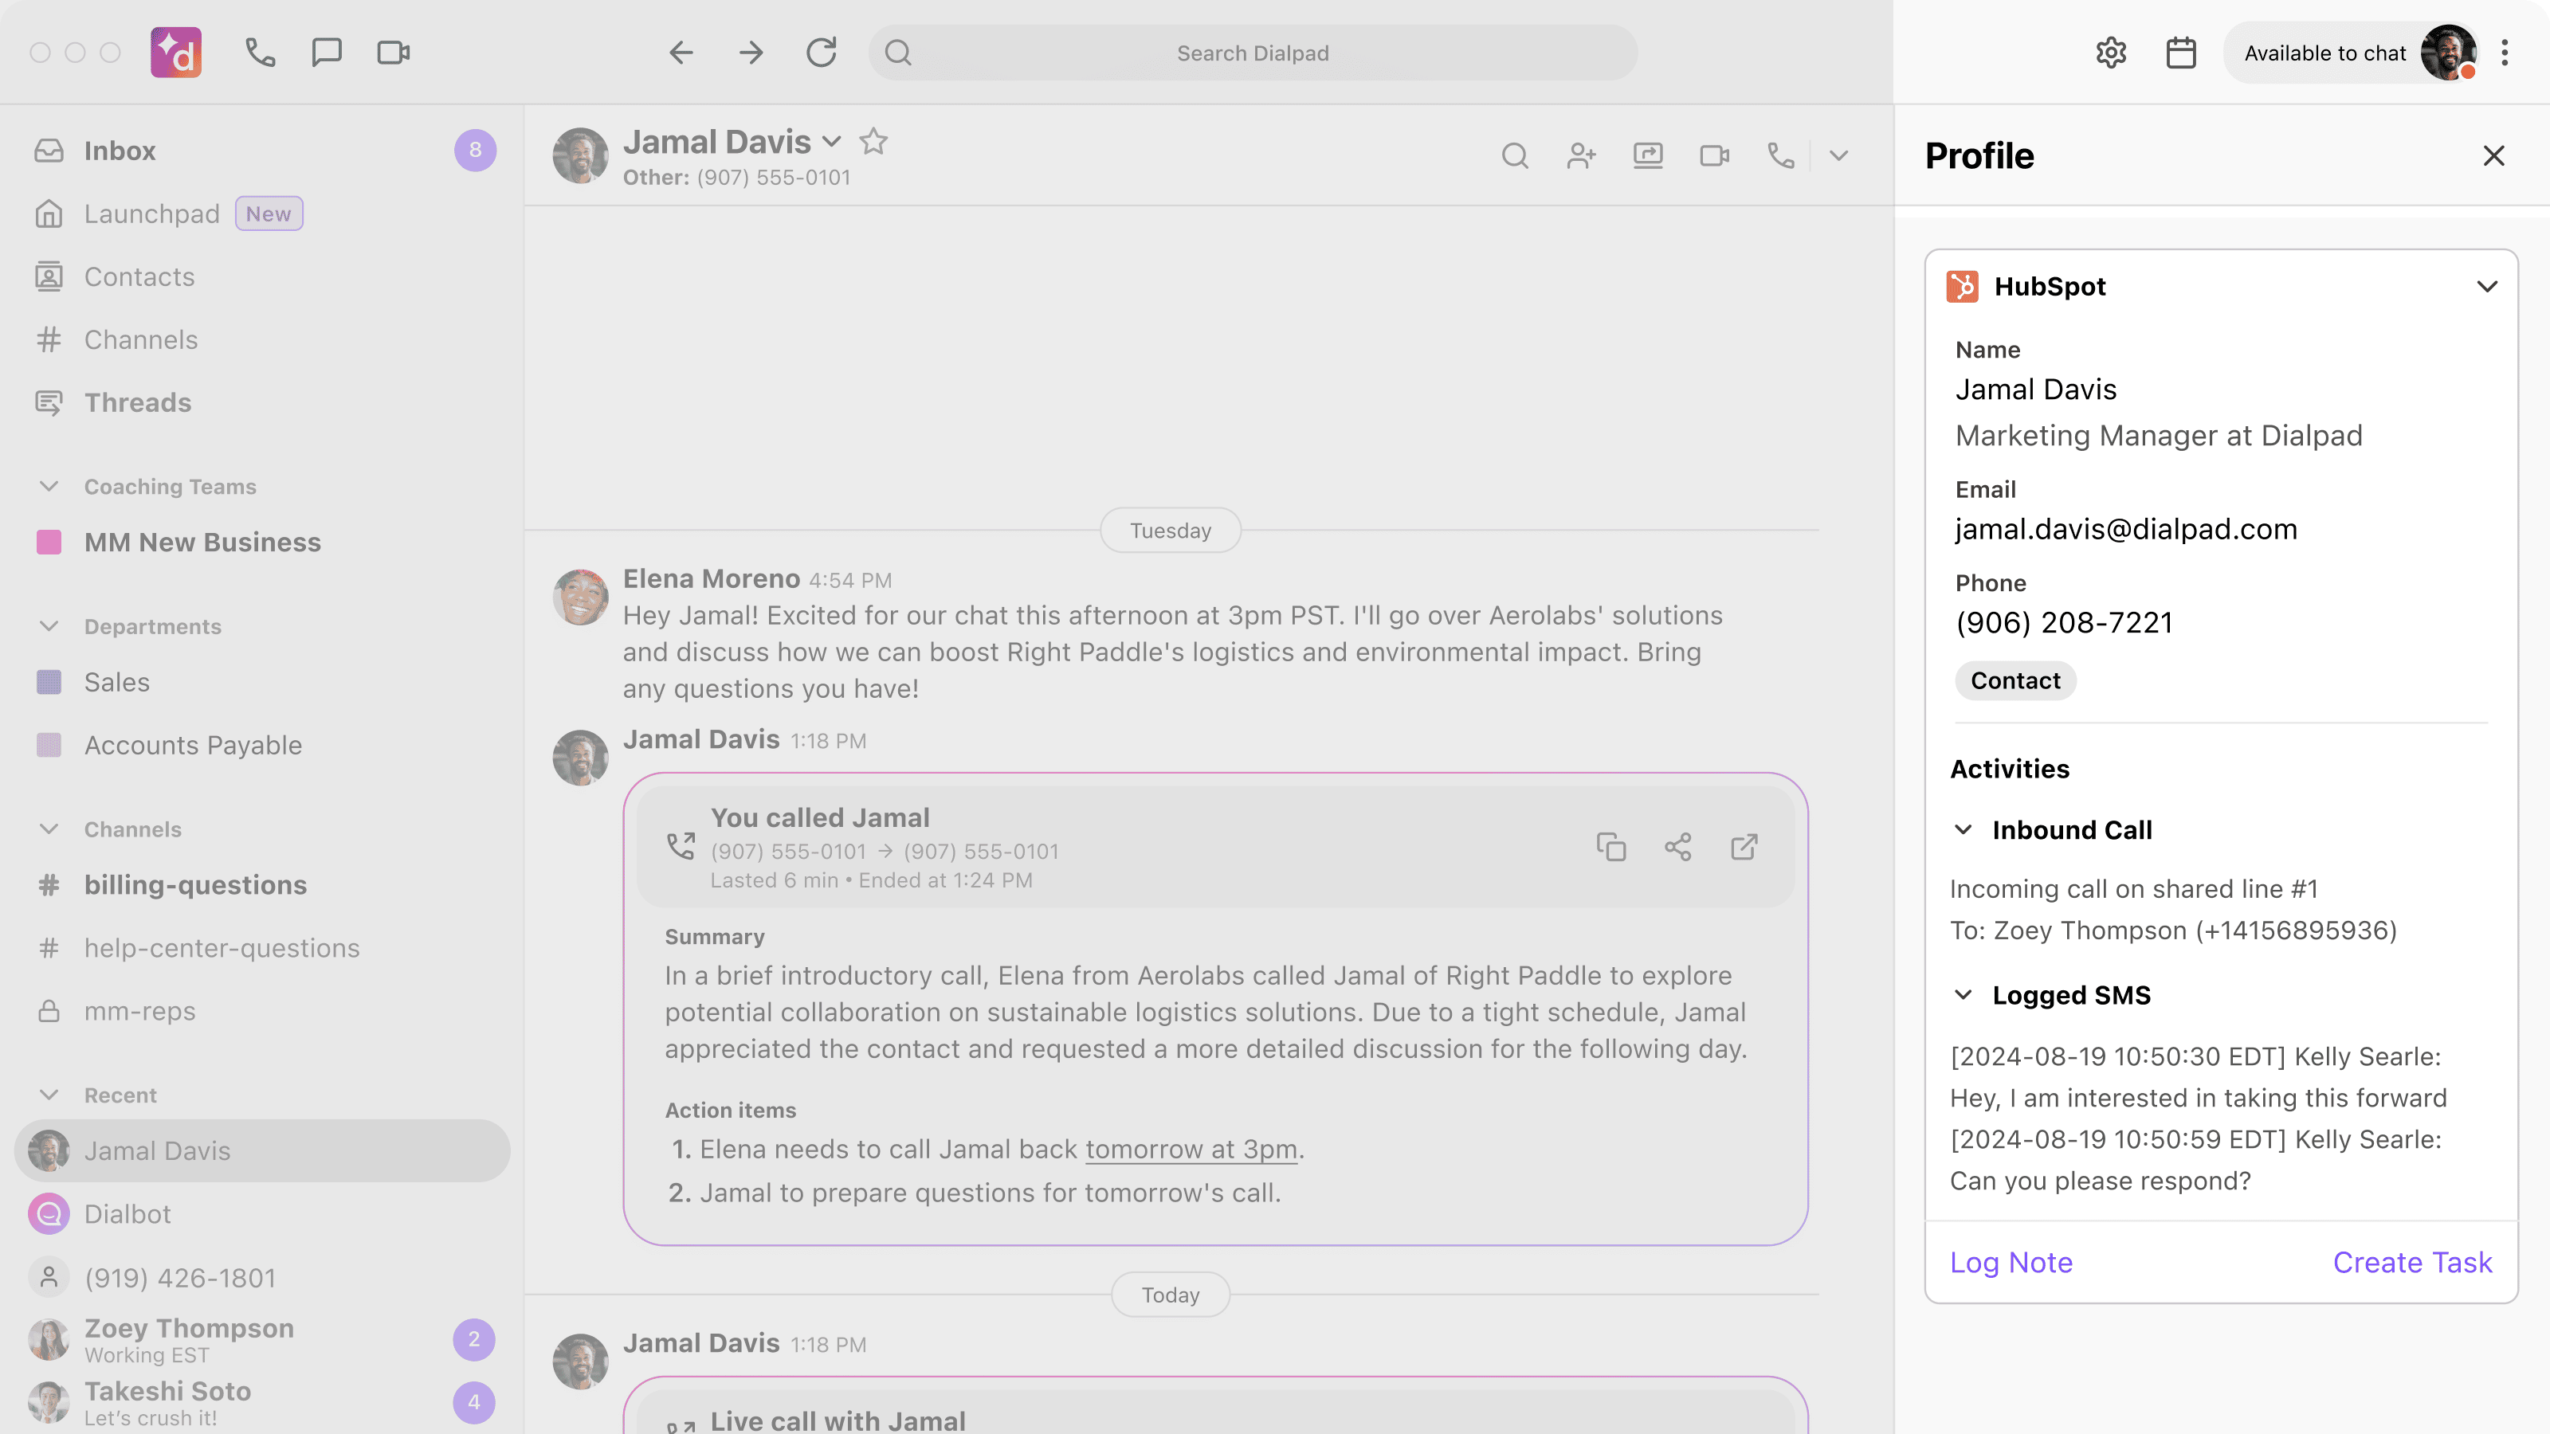Search within the Jamal Davis conversation
This screenshot has width=2550, height=1434.
click(1516, 155)
